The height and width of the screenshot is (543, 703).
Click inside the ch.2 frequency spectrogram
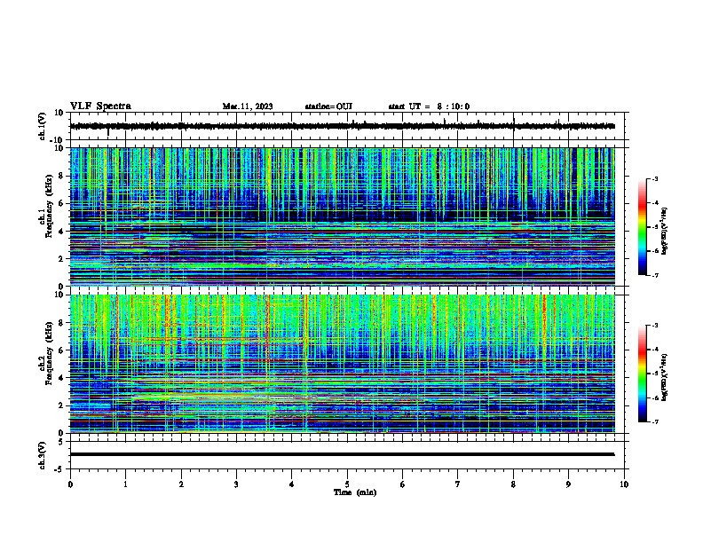click(x=343, y=364)
